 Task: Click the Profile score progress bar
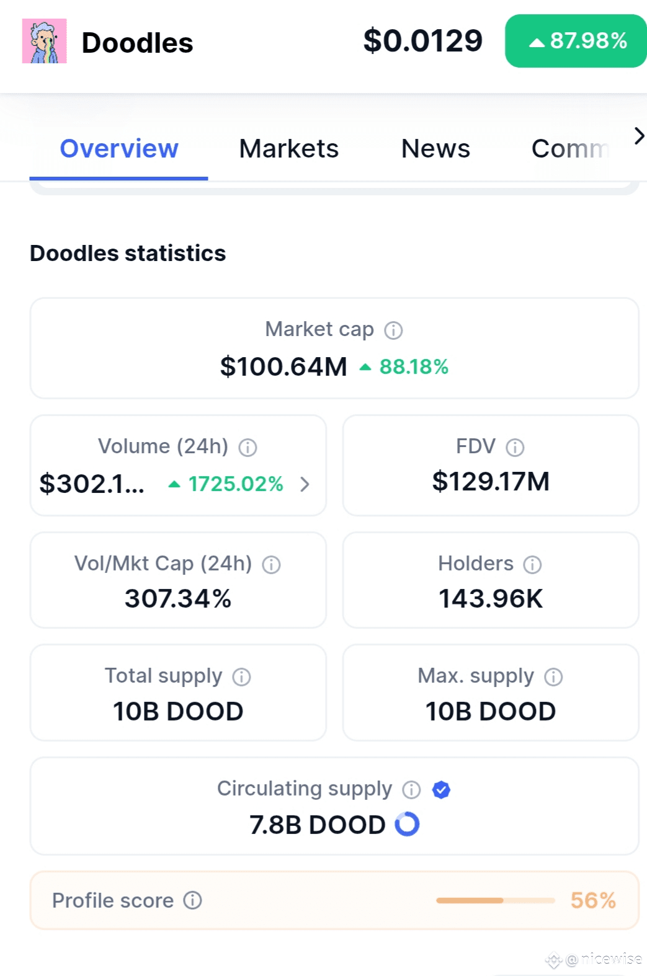[495, 900]
